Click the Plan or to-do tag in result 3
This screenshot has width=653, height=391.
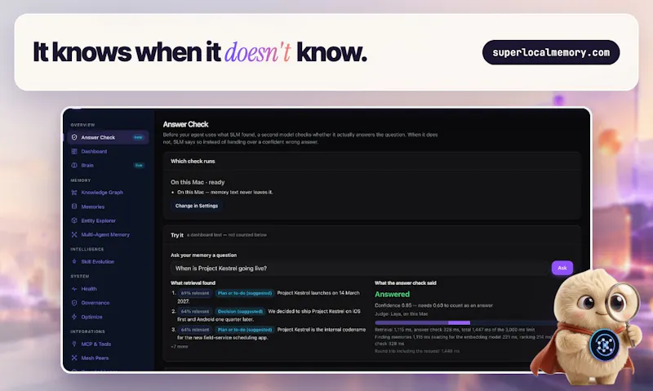pos(244,330)
